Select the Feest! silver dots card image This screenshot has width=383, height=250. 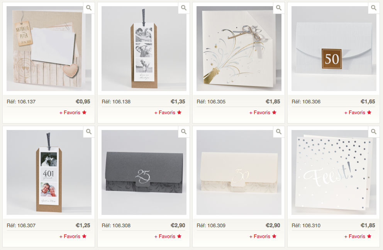pos(334,172)
